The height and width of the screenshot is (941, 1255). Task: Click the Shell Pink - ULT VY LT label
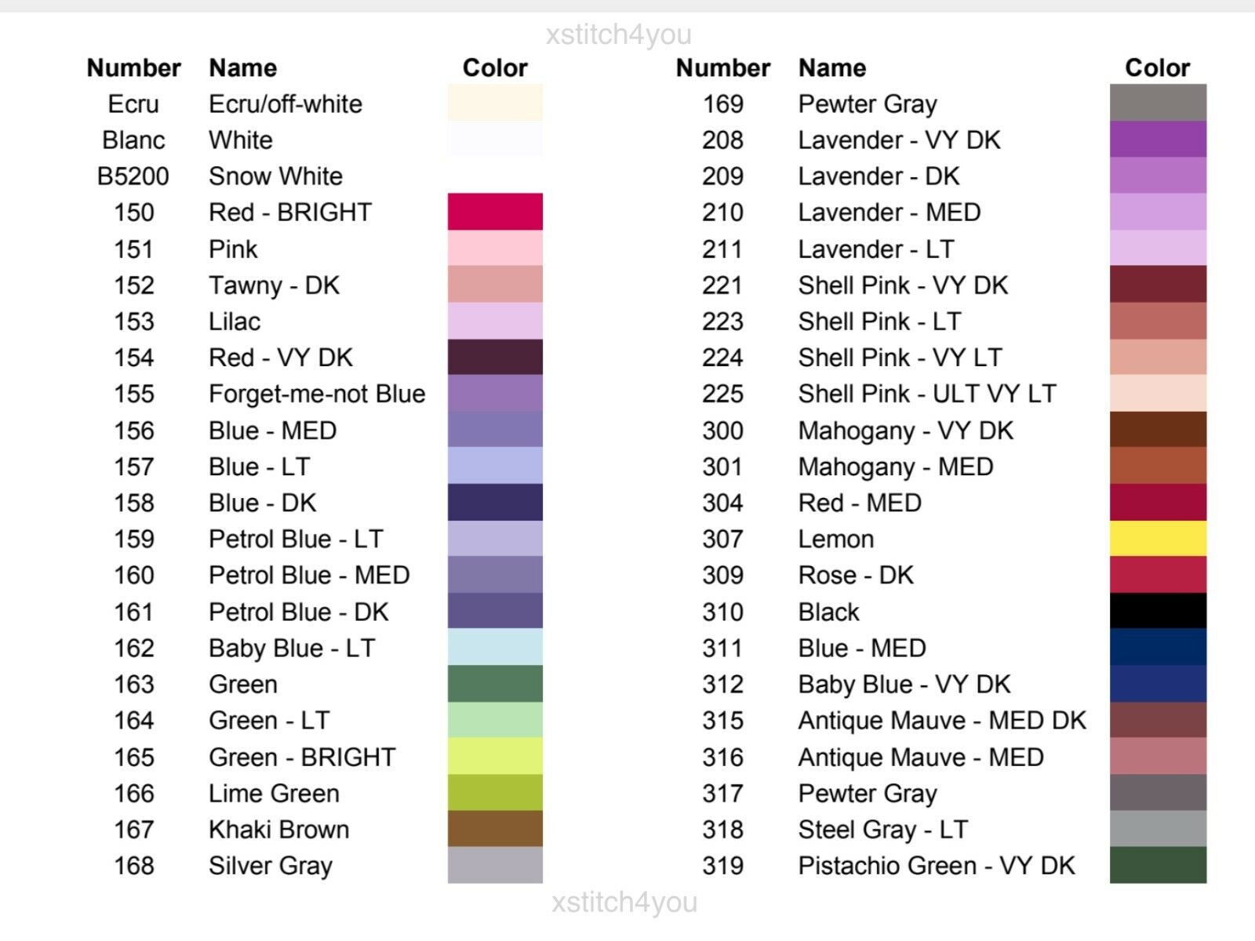point(927,394)
